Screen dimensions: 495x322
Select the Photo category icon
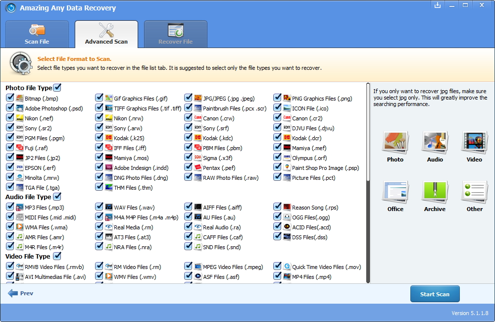[x=395, y=142]
